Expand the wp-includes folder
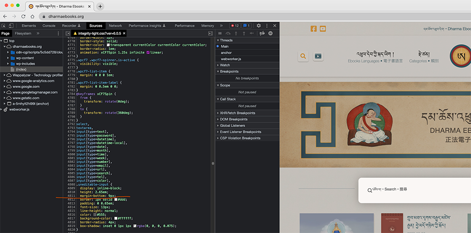 (x=8, y=64)
